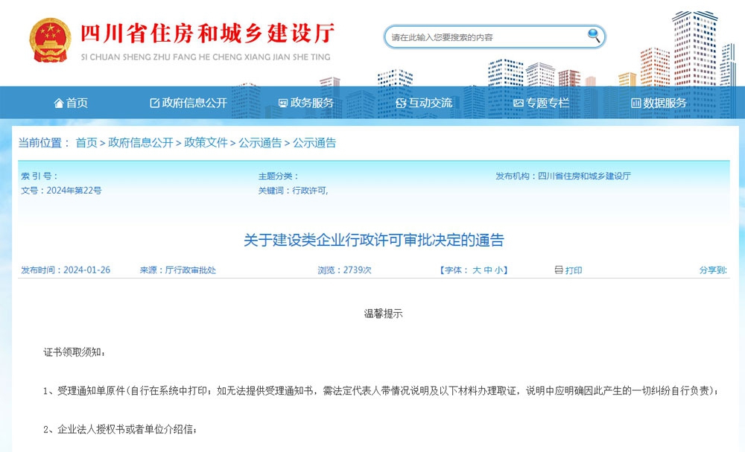This screenshot has width=745, height=452.
Task: Go to 政府信息公开 in the breadcrumb
Action: coord(141,143)
